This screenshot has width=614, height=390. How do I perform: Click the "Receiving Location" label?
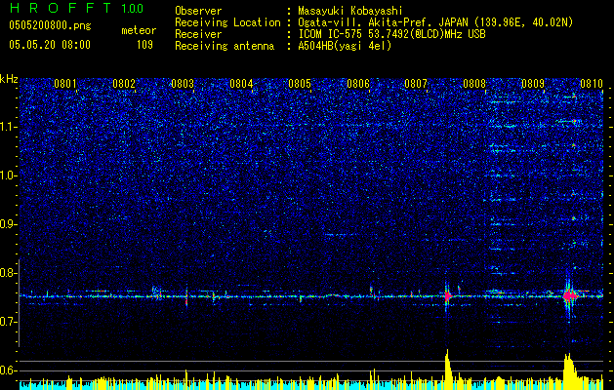(227, 22)
